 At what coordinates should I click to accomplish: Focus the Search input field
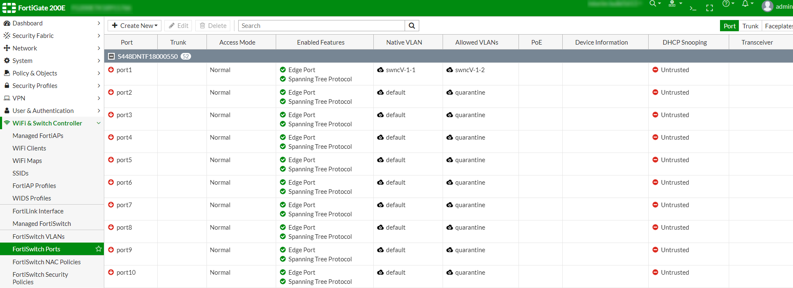point(322,26)
